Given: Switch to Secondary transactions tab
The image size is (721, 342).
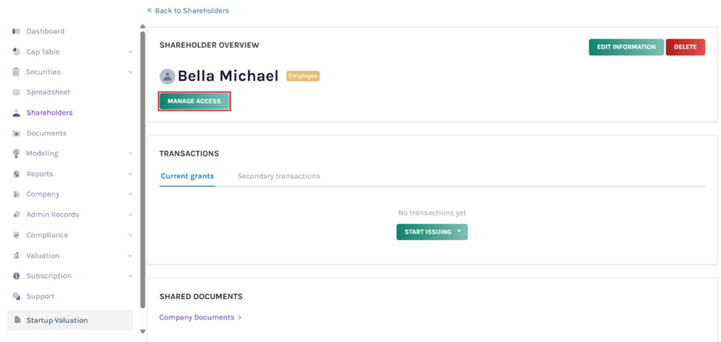Looking at the screenshot, I should pos(279,176).
